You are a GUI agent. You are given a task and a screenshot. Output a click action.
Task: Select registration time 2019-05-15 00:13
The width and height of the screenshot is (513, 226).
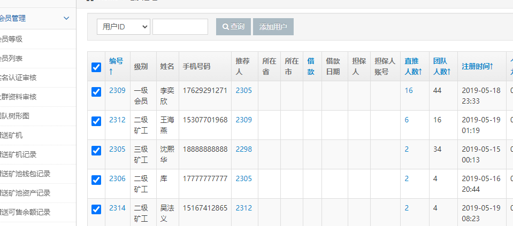[481, 154]
